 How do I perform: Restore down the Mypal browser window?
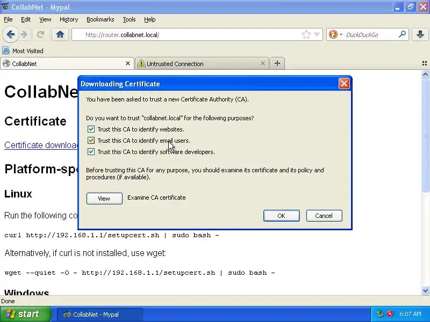tap(411, 7)
